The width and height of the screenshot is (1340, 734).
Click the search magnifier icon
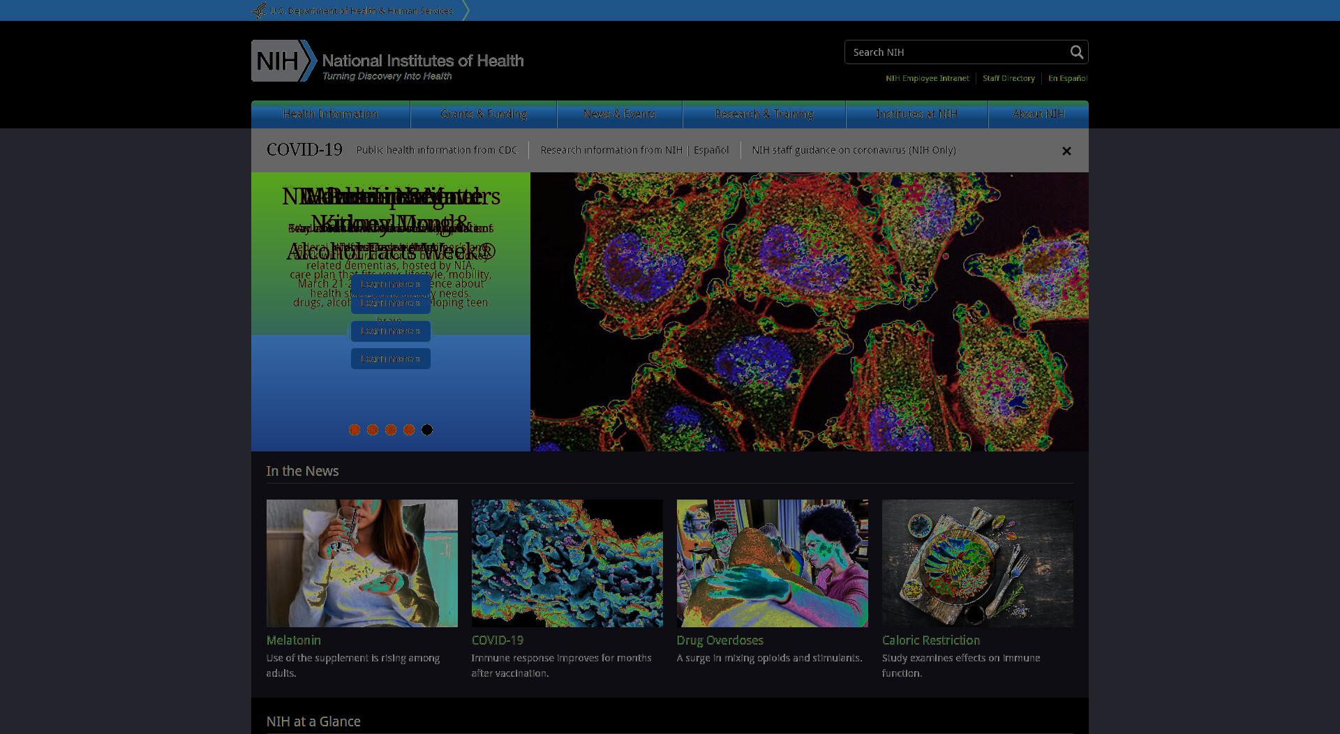(x=1077, y=52)
